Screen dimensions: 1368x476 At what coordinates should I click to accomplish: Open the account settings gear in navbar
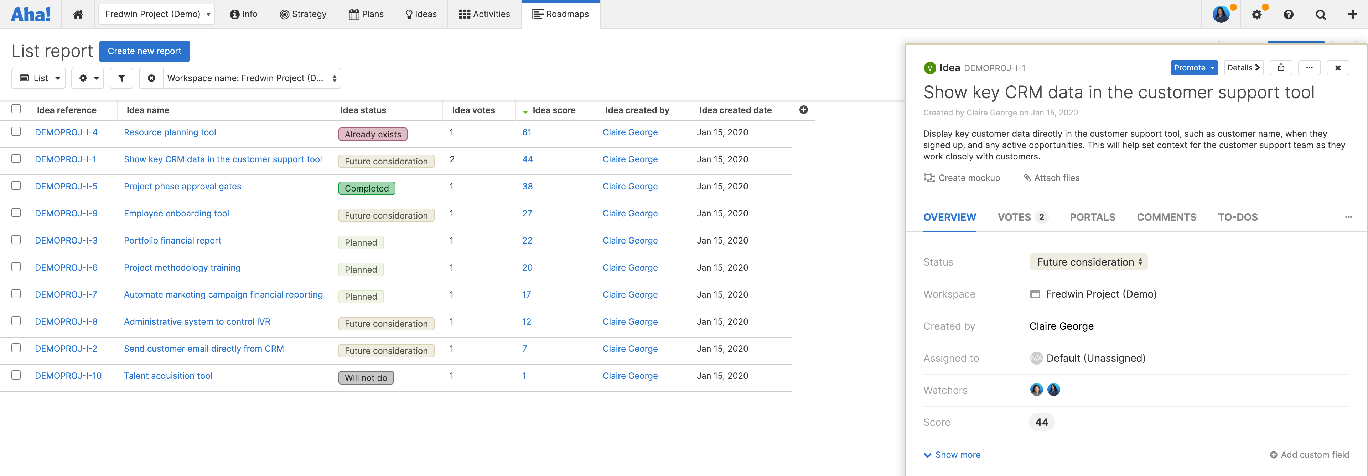point(1256,14)
